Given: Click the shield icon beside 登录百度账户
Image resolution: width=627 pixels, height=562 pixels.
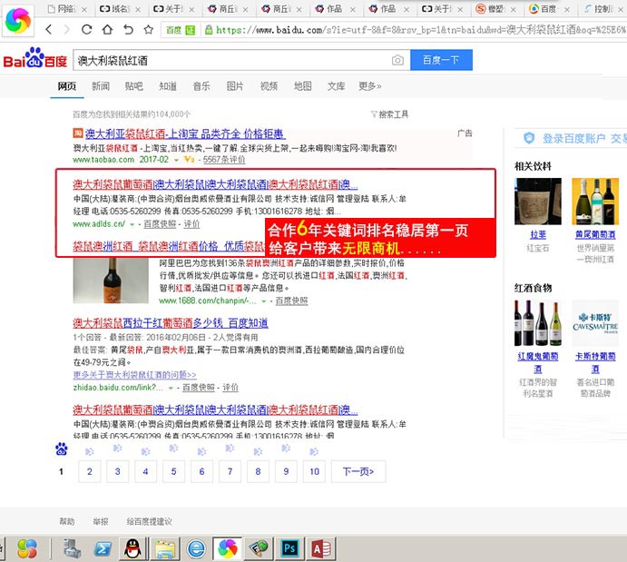Looking at the screenshot, I should tap(529, 138).
